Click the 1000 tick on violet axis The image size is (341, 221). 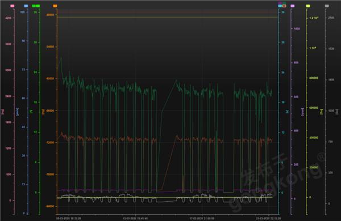(x=297, y=29)
